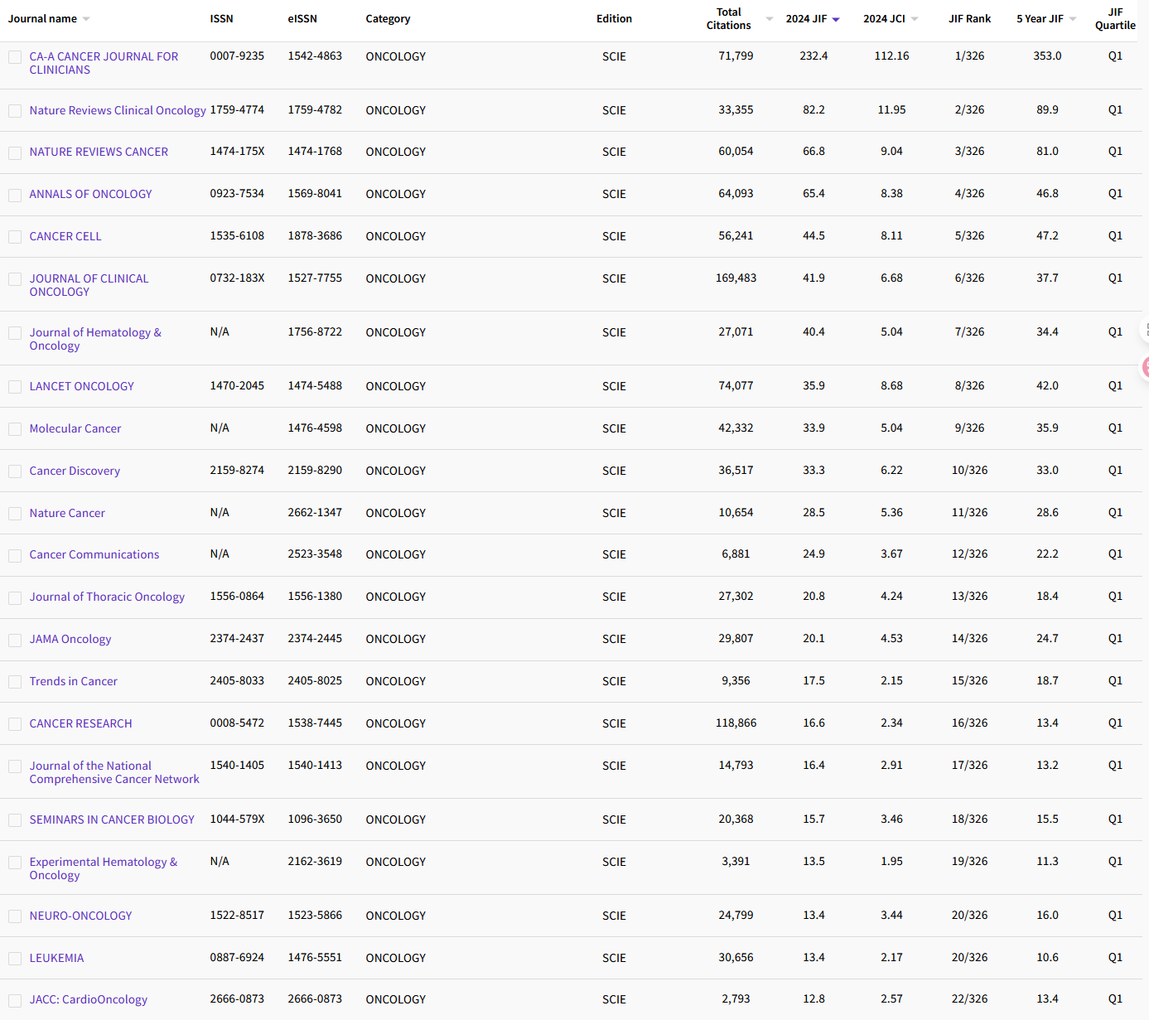Click the Category column header

tap(388, 19)
